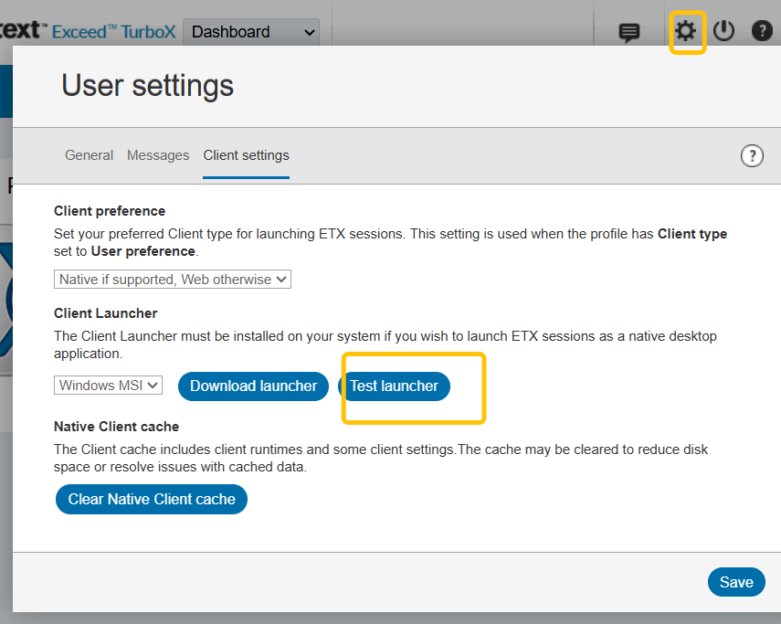Open the Dashboard dropdown
Image resolution: width=781 pixels, height=624 pixels.
point(251,32)
